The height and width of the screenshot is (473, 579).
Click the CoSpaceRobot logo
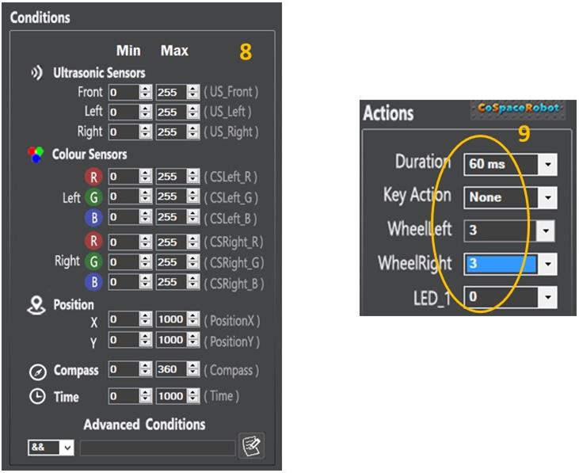pyautogui.click(x=519, y=108)
